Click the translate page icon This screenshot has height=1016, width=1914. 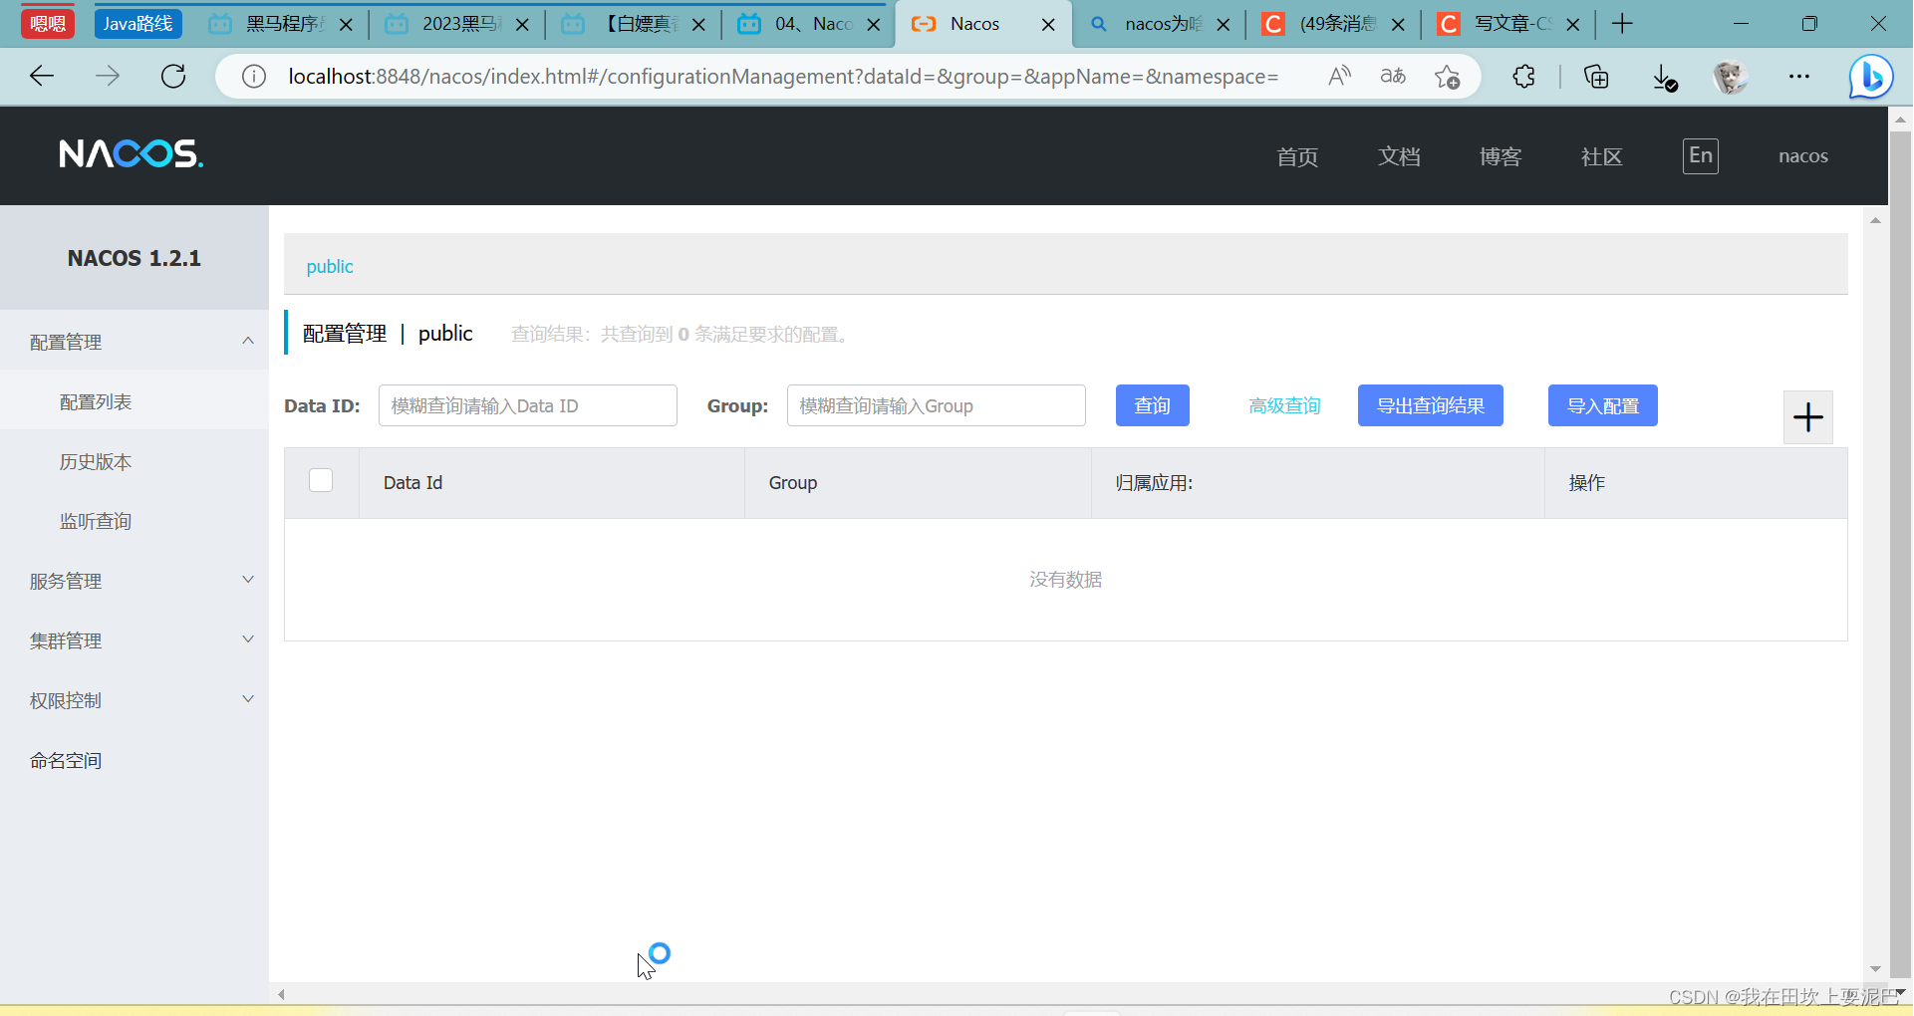coord(1393,76)
